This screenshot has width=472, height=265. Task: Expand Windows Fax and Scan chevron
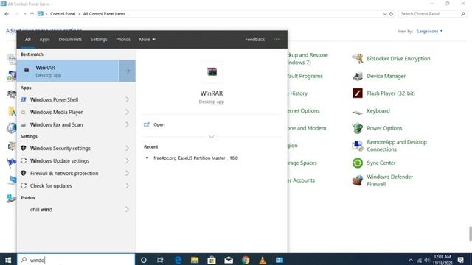127,124
